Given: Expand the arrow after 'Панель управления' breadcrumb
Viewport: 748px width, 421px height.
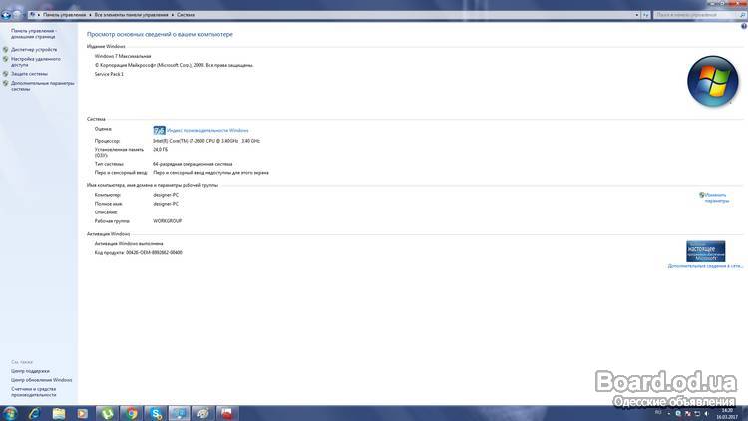Looking at the screenshot, I should point(90,15).
